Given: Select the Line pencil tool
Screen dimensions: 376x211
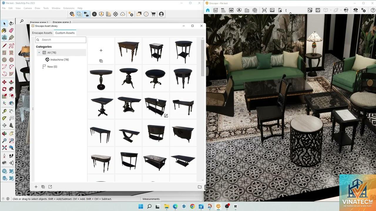Looking at the screenshot, I should (4, 46).
